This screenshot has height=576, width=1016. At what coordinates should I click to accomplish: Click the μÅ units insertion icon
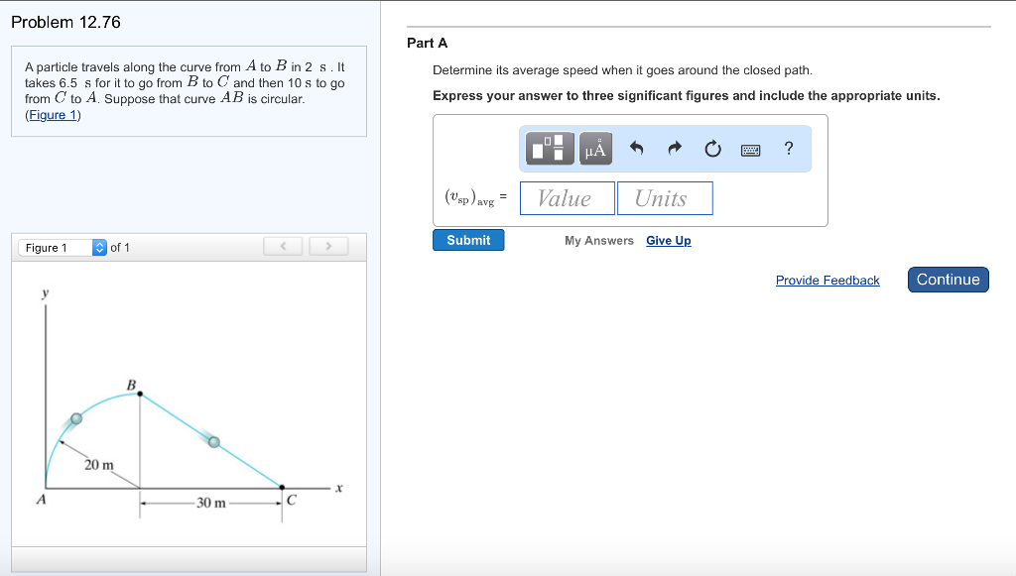pyautogui.click(x=595, y=150)
